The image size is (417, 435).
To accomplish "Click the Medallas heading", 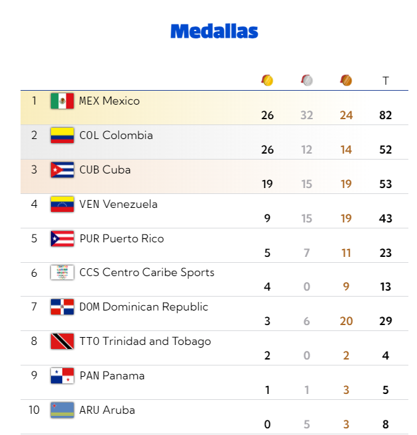I will pos(214,31).
